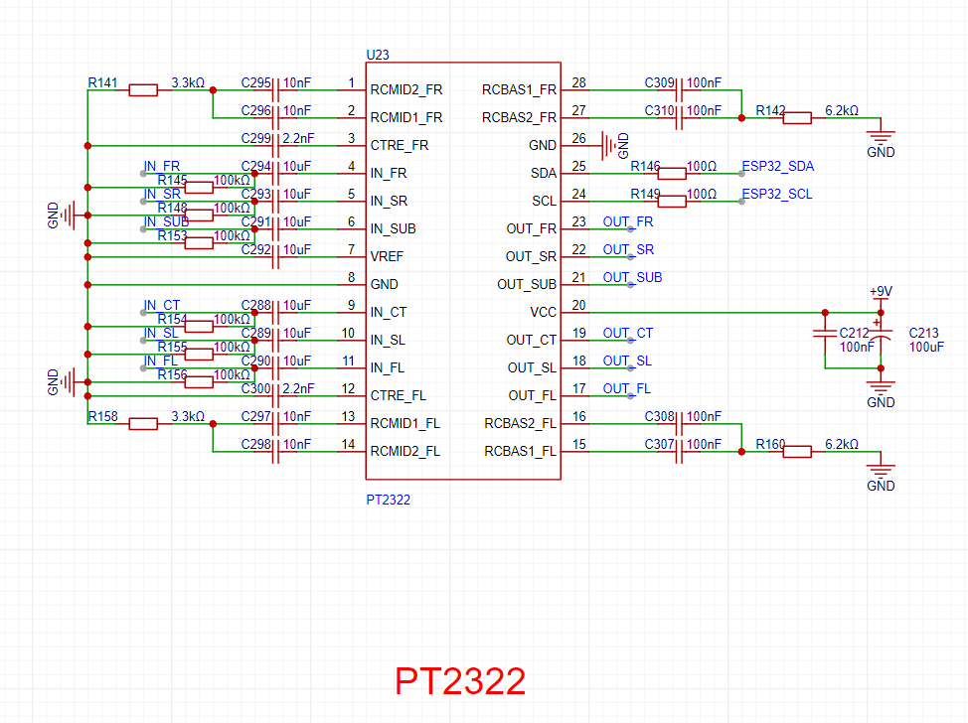The image size is (968, 723).
Task: Click the CTRE_FL pin name
Action: (x=399, y=395)
